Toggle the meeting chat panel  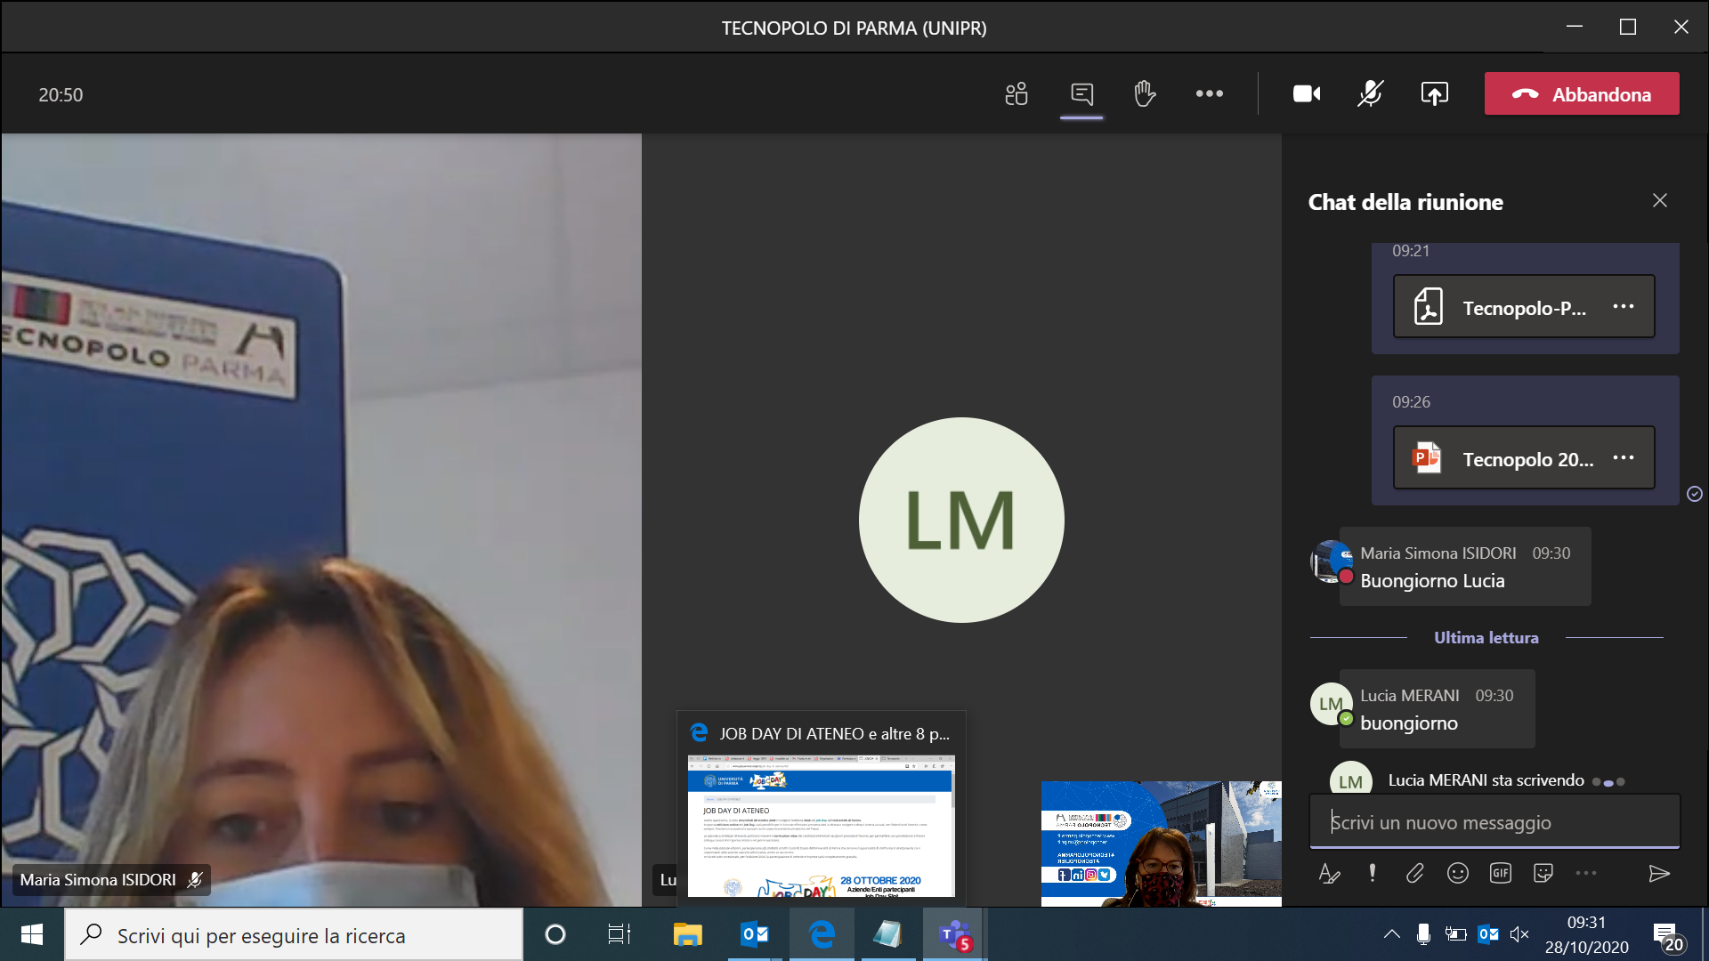tap(1081, 93)
